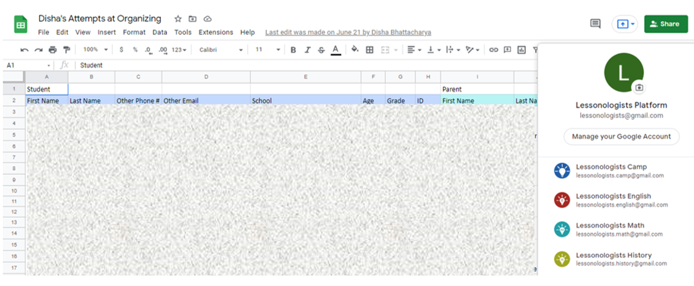Open the fill color paint bucket
The width and height of the screenshot is (694, 286).
coord(355,50)
